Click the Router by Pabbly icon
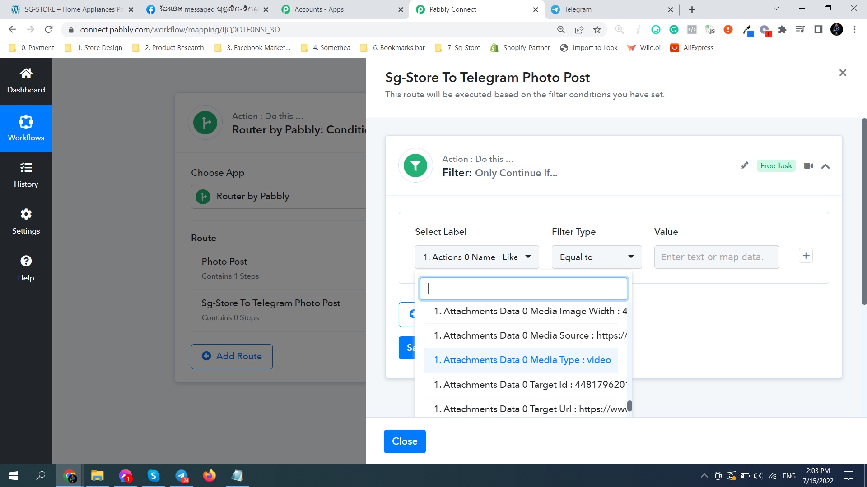This screenshot has width=867, height=487. [205, 123]
